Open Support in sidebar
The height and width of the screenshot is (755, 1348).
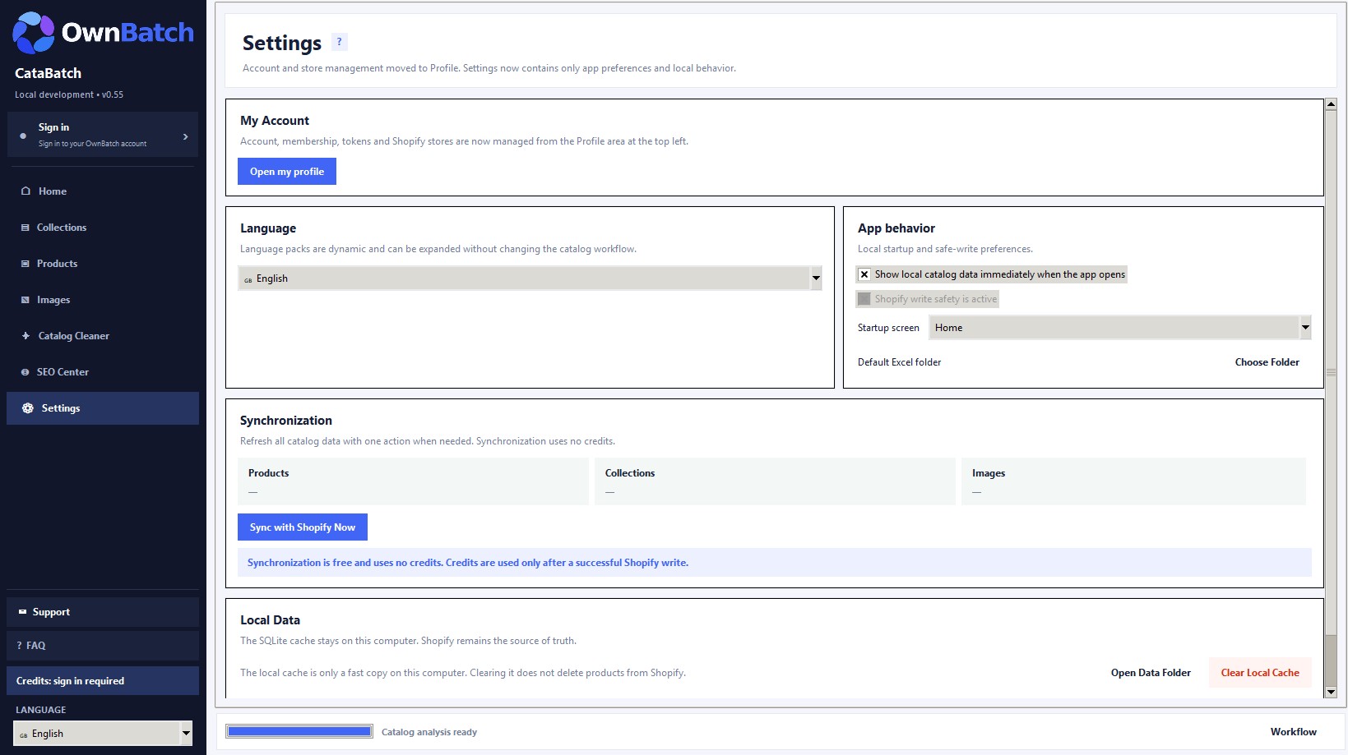click(x=103, y=612)
